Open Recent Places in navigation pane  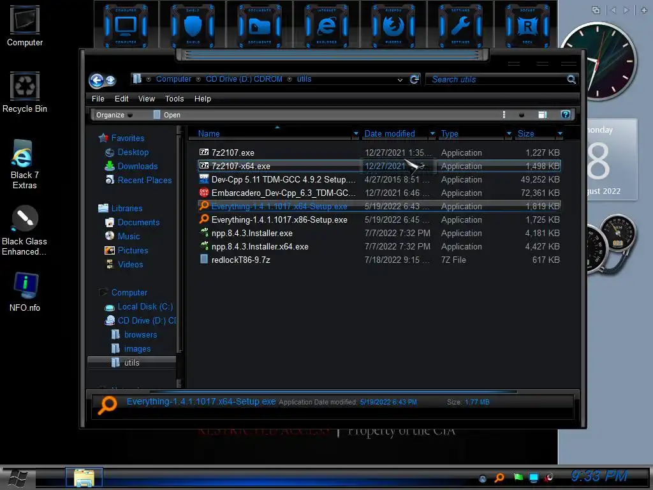point(145,180)
